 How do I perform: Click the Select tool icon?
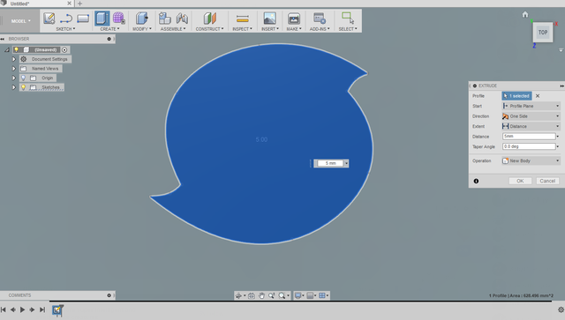point(348,18)
